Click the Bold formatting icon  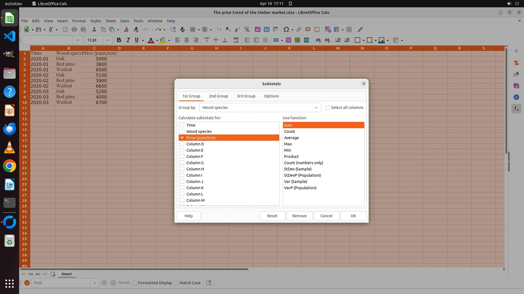click(x=119, y=40)
